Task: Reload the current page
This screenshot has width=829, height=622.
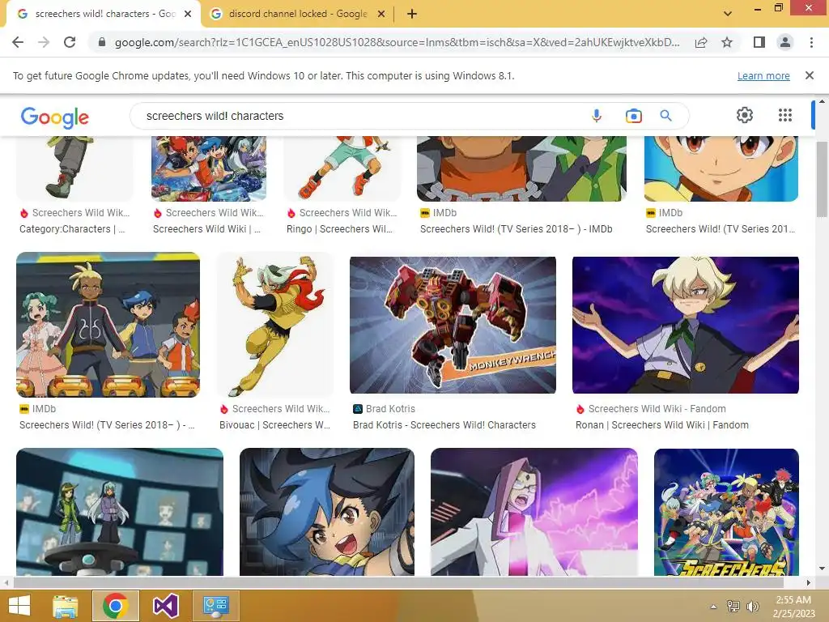Action: 70,42
